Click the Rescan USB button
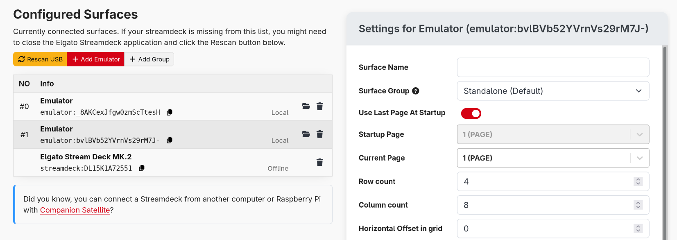The image size is (677, 240). (40, 59)
